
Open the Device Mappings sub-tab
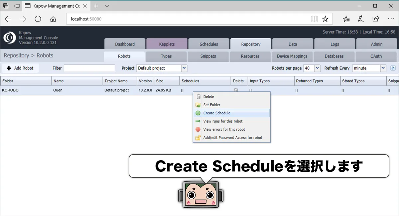pyautogui.click(x=292, y=56)
